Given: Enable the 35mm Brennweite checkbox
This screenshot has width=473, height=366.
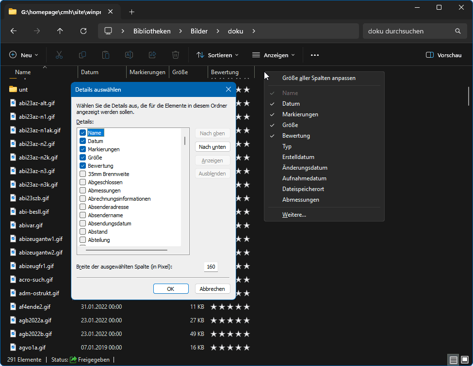Looking at the screenshot, I should [x=83, y=174].
